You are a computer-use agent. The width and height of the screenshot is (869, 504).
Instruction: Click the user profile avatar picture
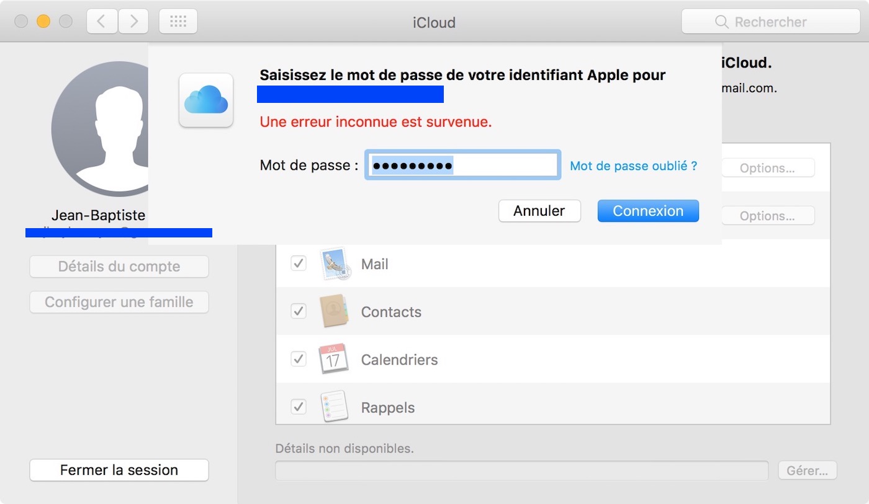click(x=101, y=128)
